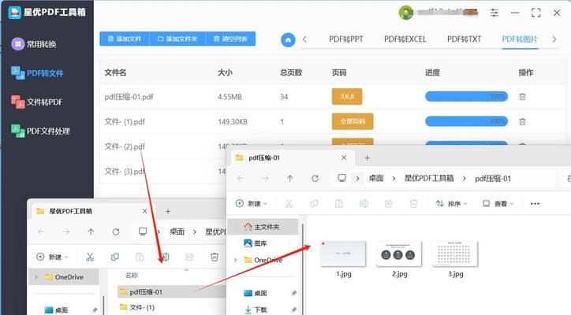Click pdf压缩-01 breadcrumb in address bar
Viewport: 571px width, 315px height.
(x=493, y=179)
